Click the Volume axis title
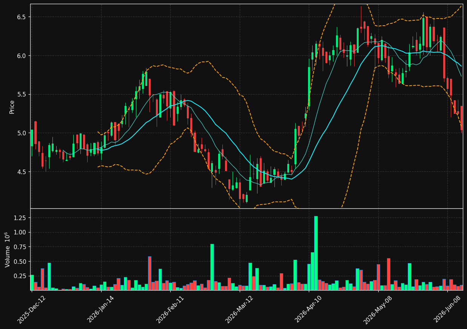The height and width of the screenshot is (329, 467). tap(8, 249)
